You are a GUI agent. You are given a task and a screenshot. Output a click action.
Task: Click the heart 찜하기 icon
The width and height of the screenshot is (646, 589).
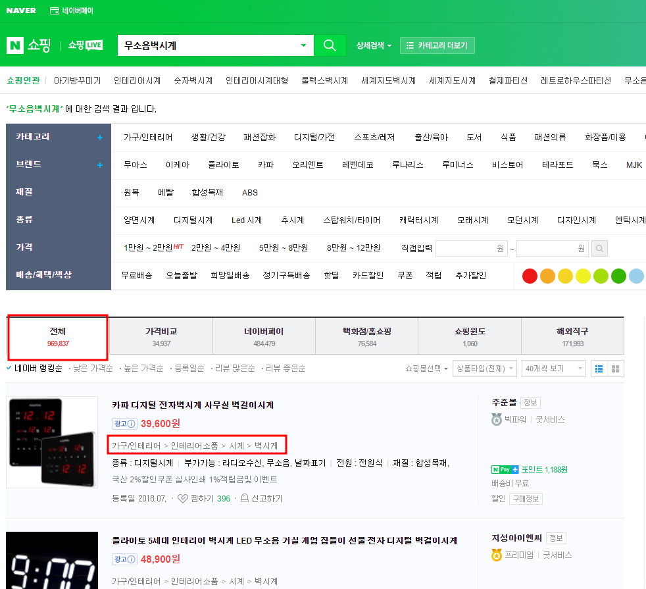(x=182, y=499)
